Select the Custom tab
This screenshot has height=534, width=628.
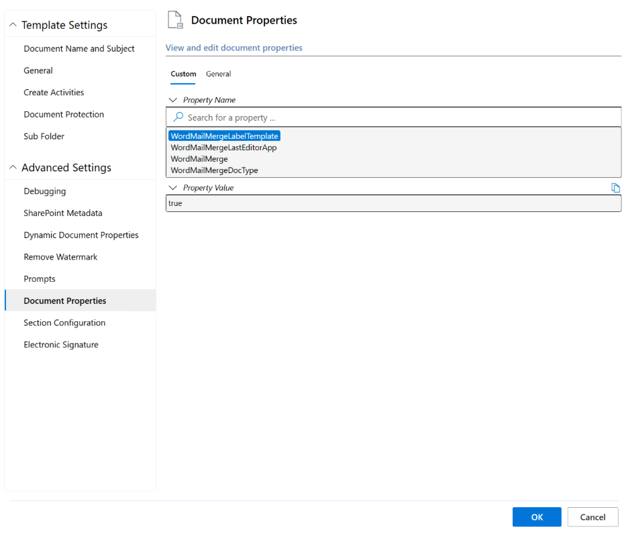[183, 74]
